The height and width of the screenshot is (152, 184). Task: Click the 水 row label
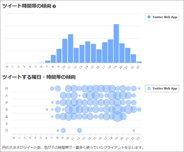pyautogui.click(x=7, y=102)
